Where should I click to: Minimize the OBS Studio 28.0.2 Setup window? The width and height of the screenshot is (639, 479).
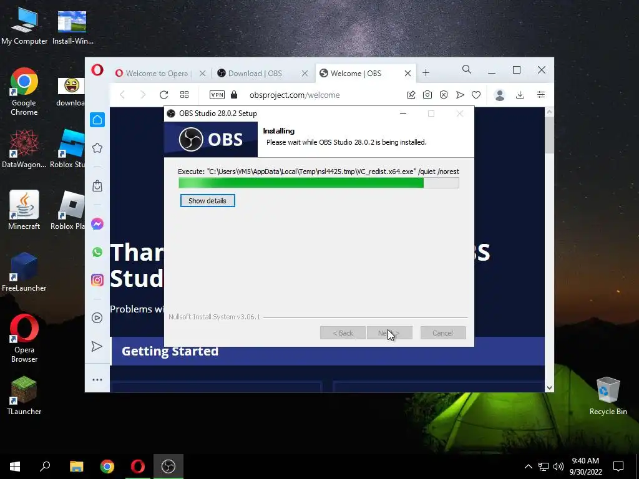pyautogui.click(x=403, y=114)
